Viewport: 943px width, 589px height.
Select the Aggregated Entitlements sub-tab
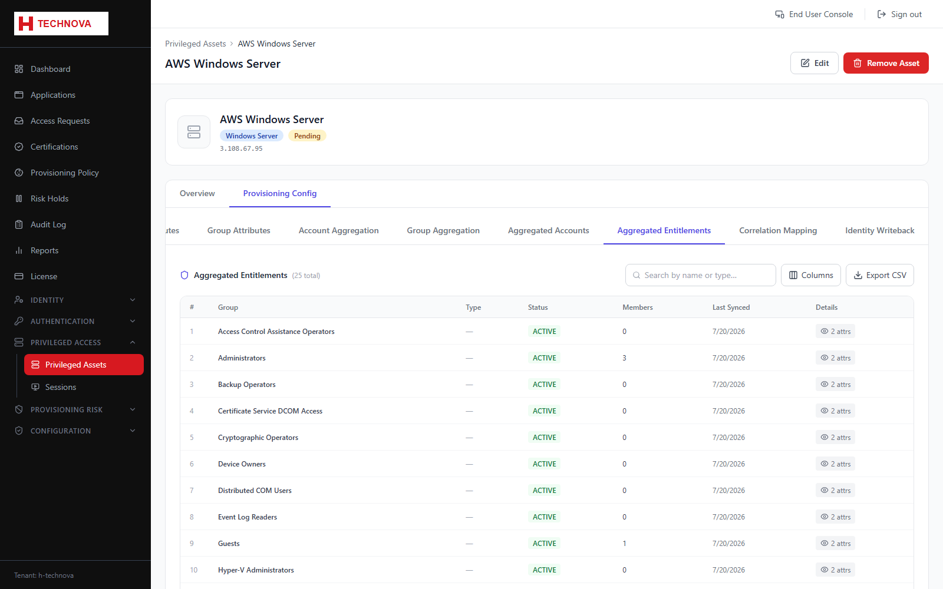tap(664, 230)
